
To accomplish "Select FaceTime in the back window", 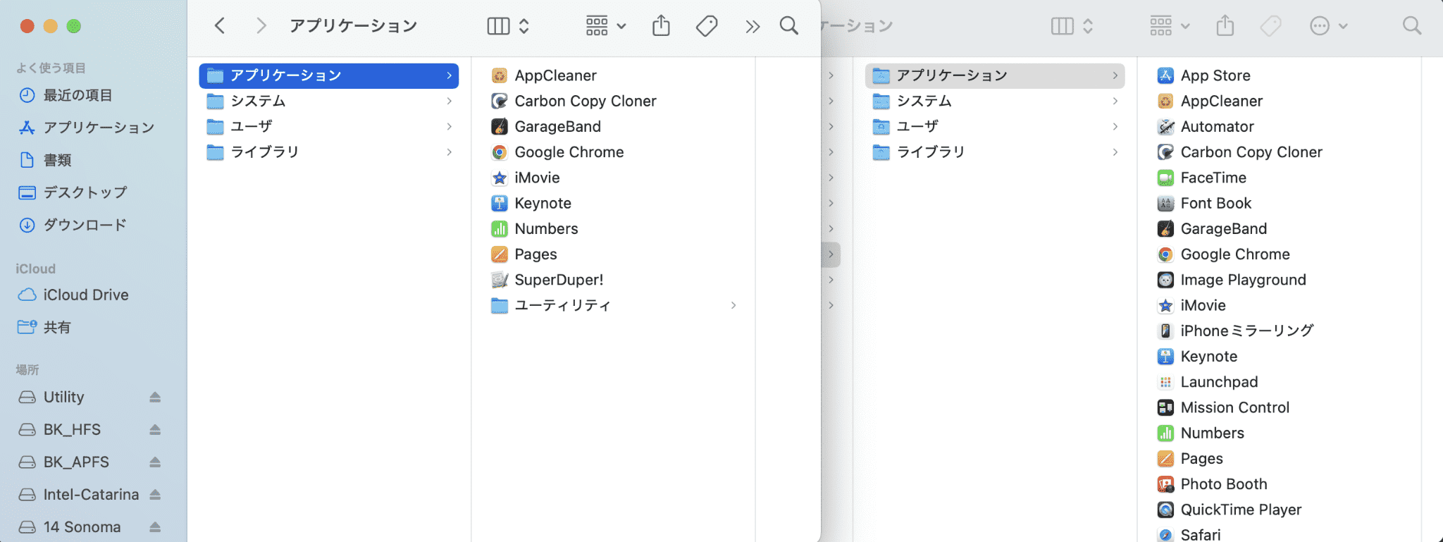I will pos(1201,178).
